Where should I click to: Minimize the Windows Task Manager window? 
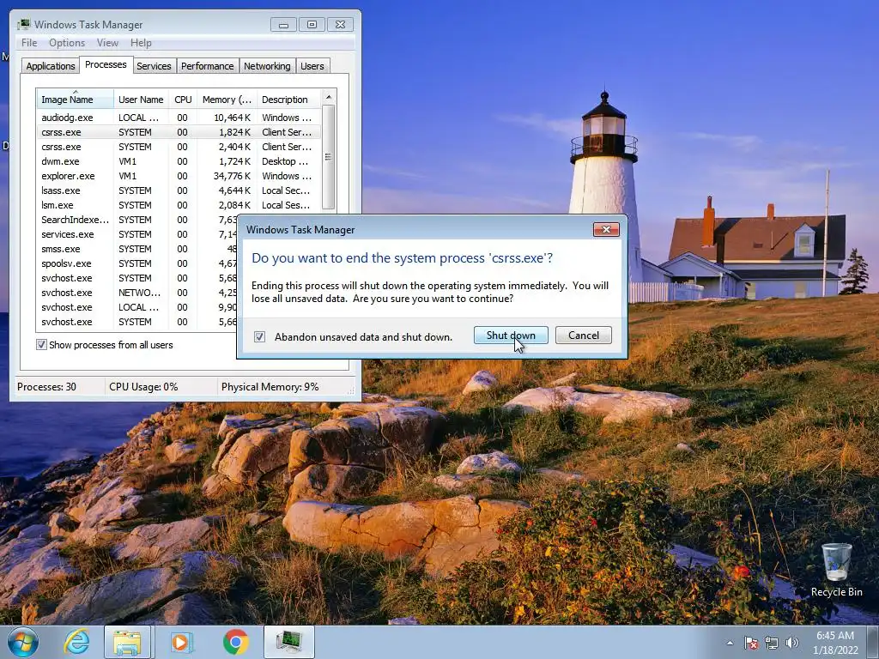[x=283, y=25]
